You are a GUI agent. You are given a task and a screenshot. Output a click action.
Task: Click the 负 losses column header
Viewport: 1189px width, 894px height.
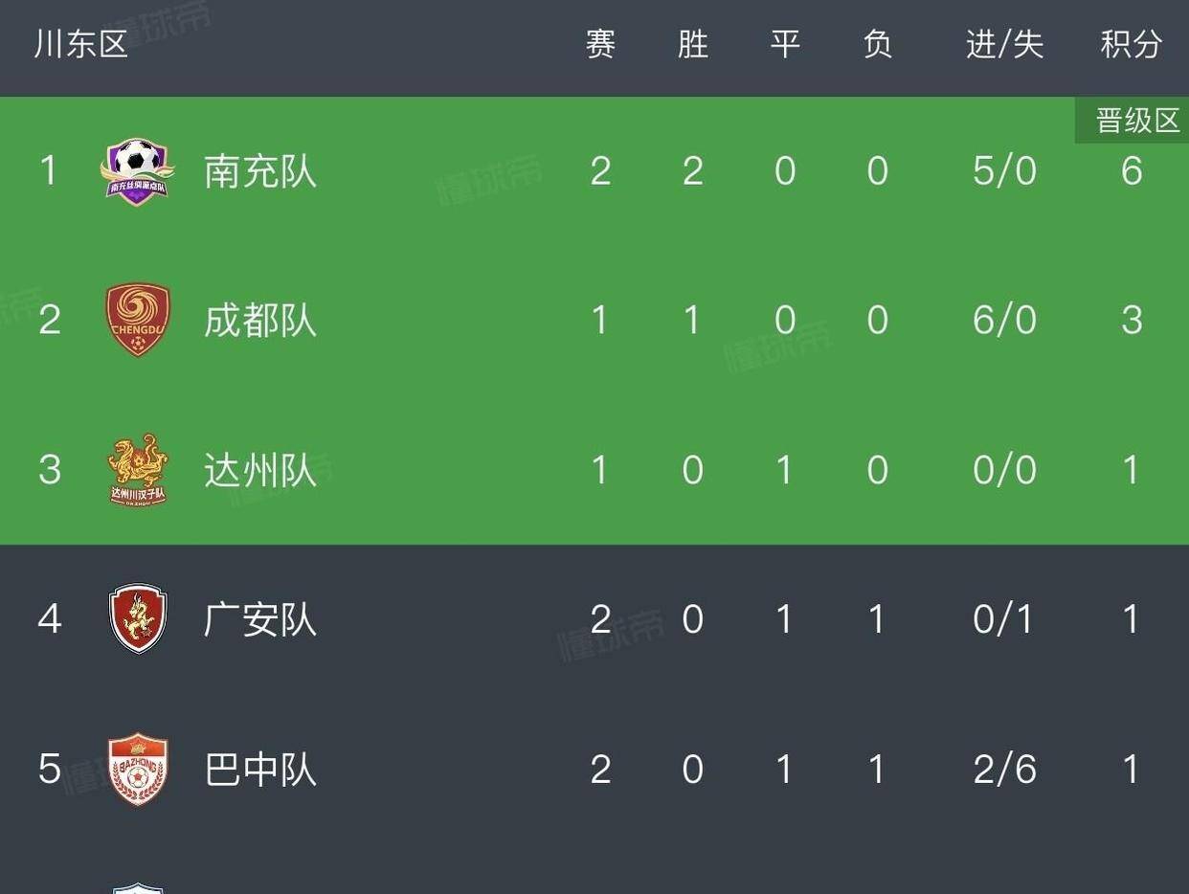click(877, 44)
